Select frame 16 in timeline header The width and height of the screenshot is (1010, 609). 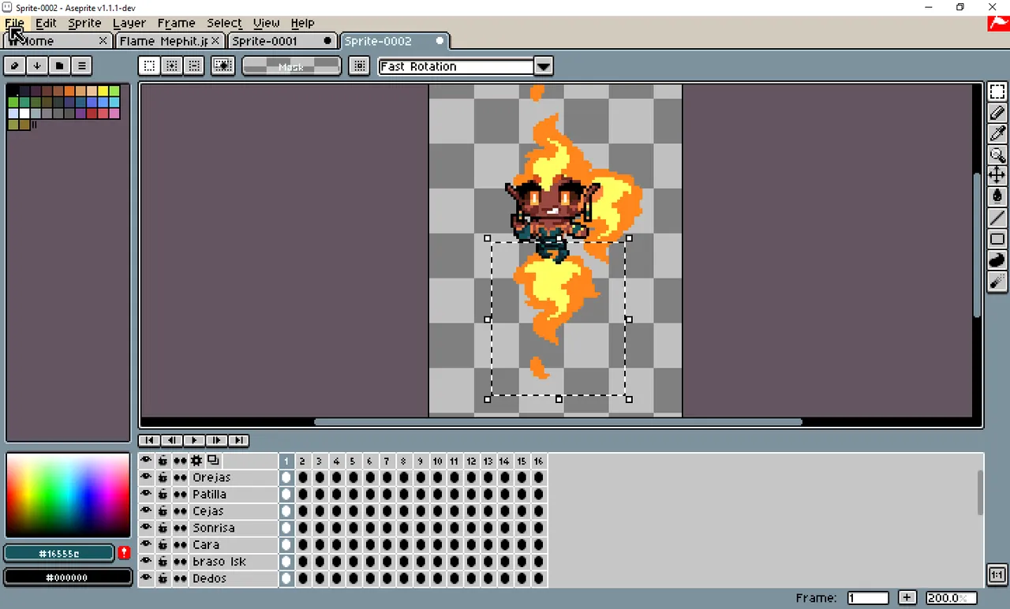(x=538, y=461)
